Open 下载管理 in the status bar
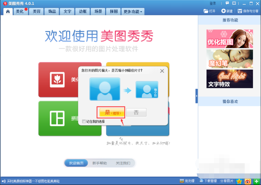 [208, 181]
